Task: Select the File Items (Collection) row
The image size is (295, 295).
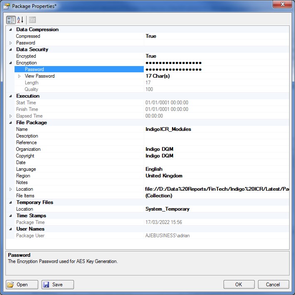Action: tap(159, 196)
